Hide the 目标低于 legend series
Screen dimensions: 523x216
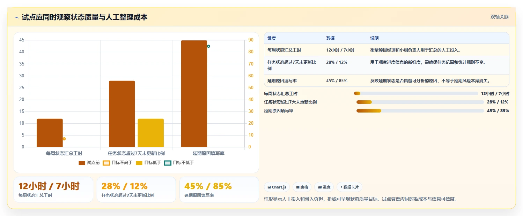[x=148, y=163]
